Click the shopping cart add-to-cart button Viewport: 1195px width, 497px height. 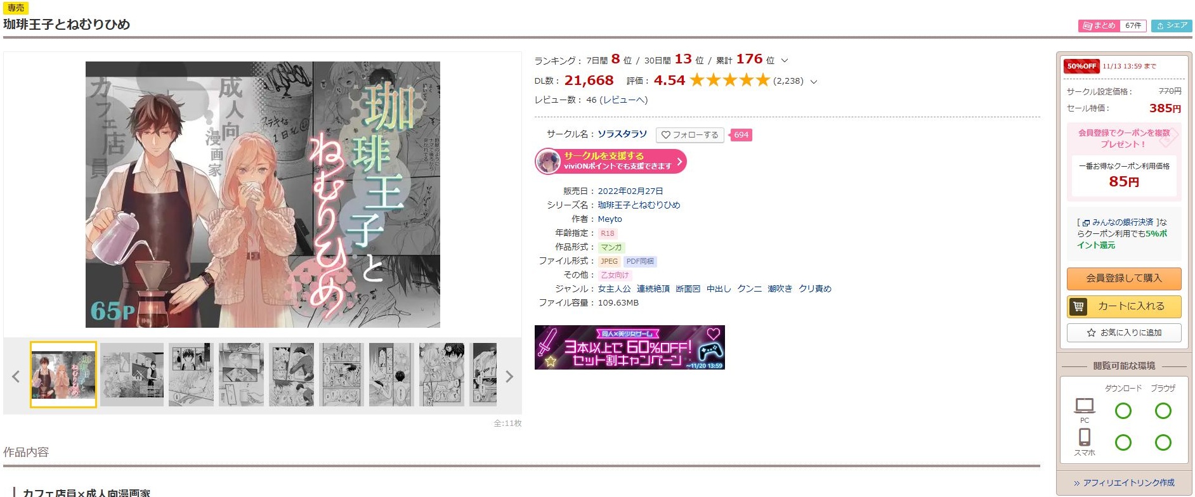pos(1124,306)
